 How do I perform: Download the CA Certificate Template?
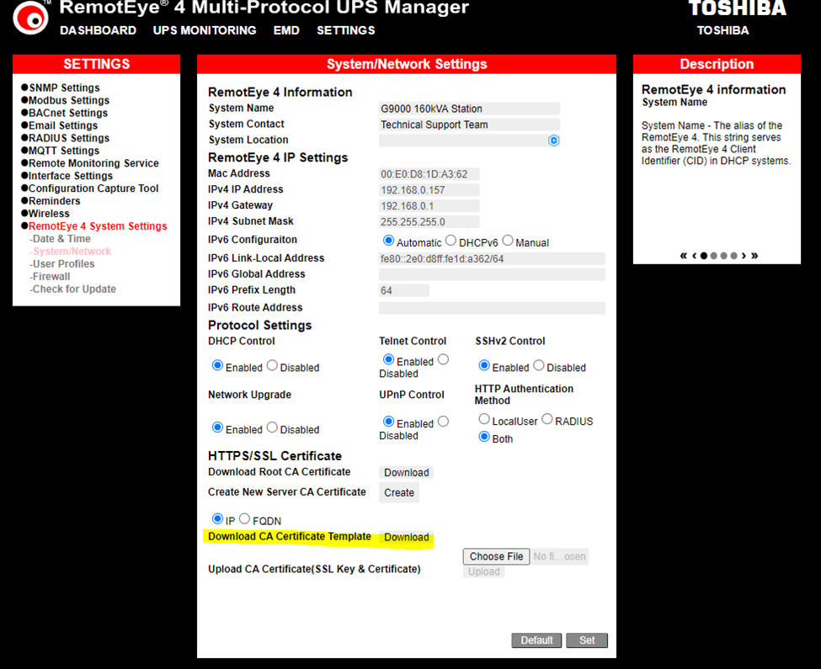tap(407, 537)
